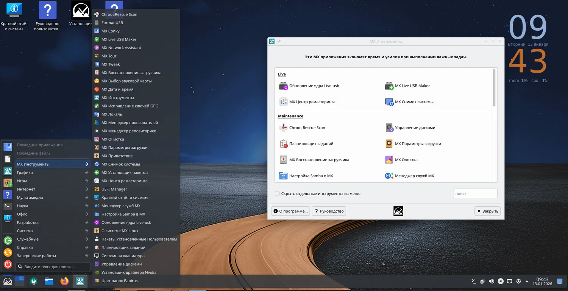Click the Закрыть button
This screenshot has width=568, height=291.
coord(487,211)
